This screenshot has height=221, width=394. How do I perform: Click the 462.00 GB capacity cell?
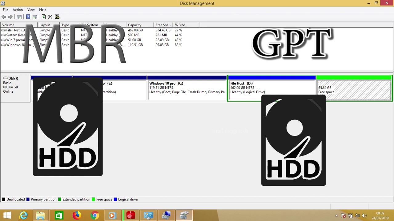pos(135,30)
